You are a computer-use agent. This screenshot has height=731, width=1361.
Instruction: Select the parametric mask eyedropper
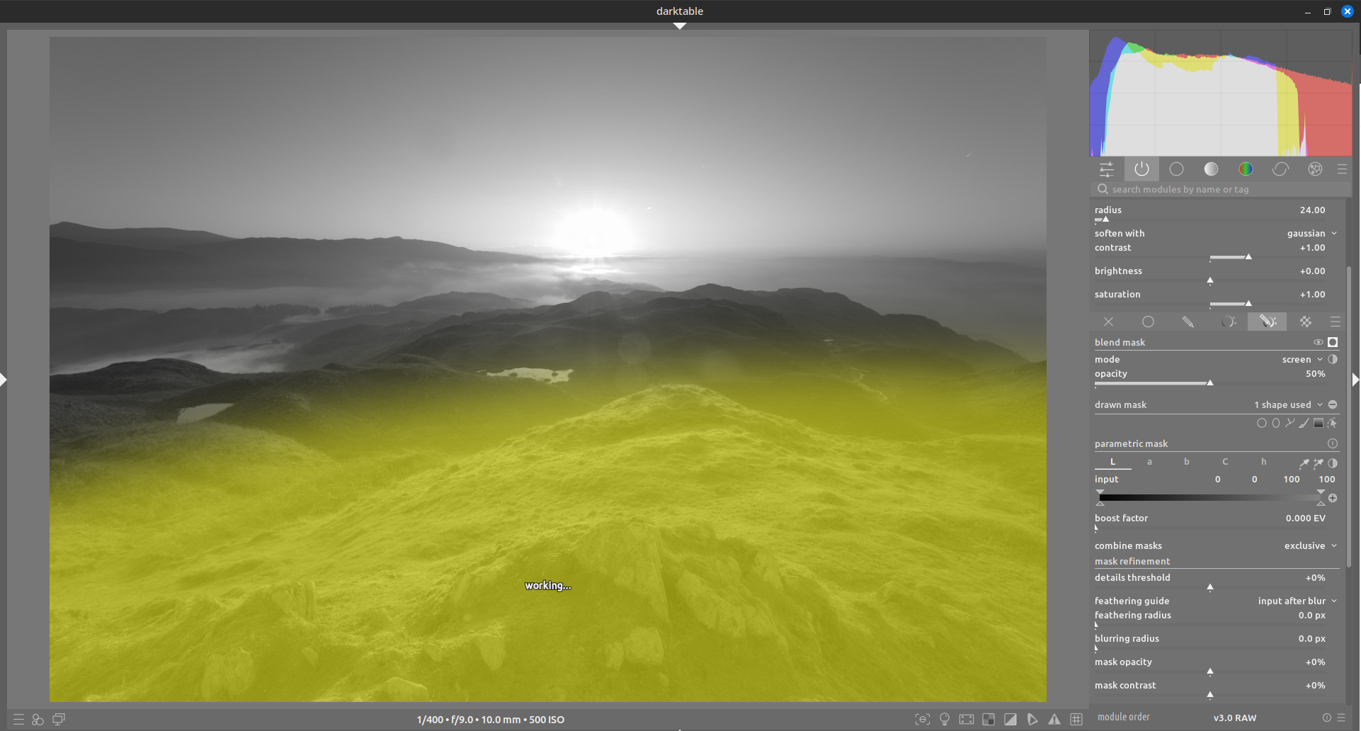[x=1304, y=463]
